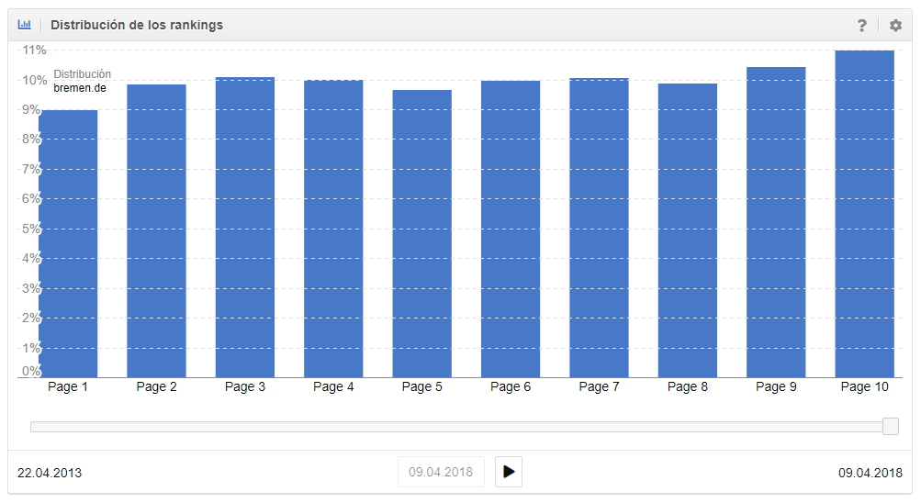The image size is (921, 503).
Task: Click the Distribución de los rankings title
Action: 137,25
